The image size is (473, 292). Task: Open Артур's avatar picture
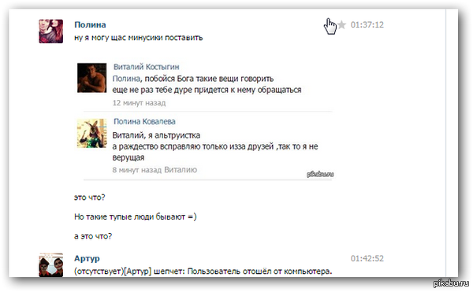(x=51, y=265)
